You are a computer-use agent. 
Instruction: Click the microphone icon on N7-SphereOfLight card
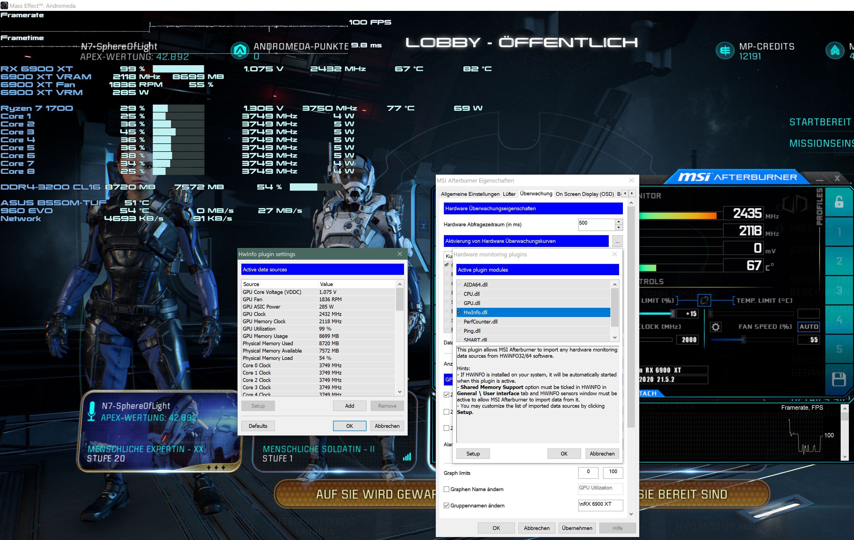92,411
